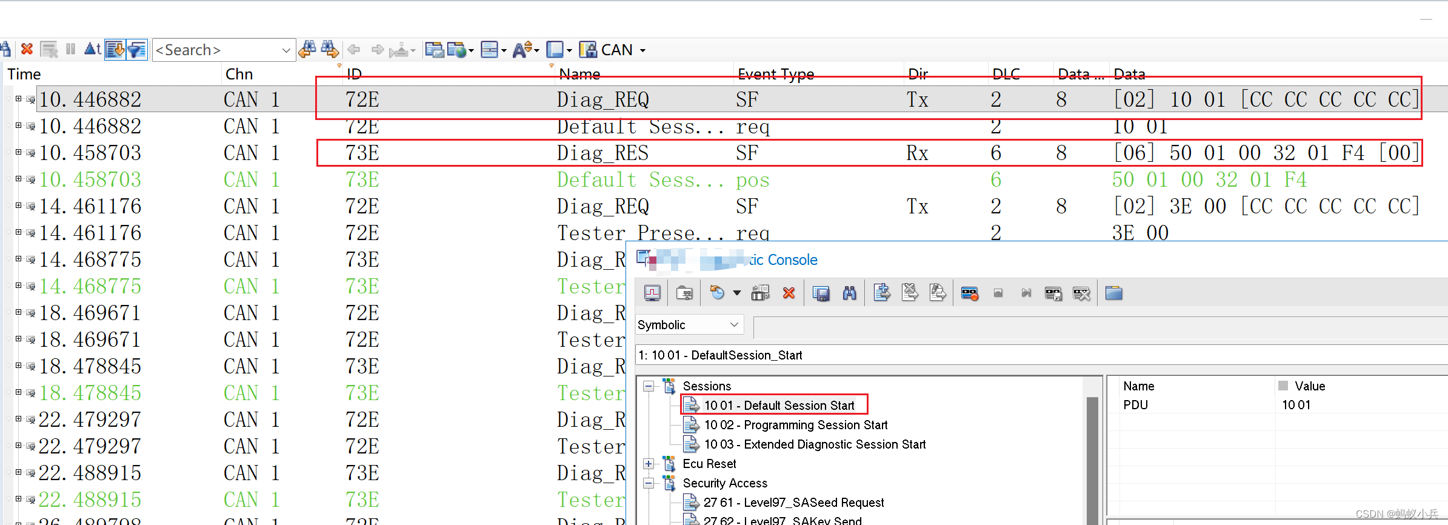
Task: Pause the trace with the pause icon
Action: pos(70,49)
